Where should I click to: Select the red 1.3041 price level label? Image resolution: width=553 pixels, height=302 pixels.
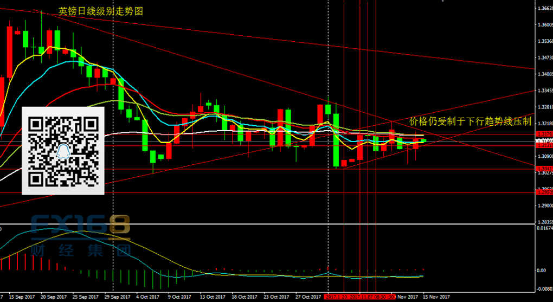pos(544,169)
